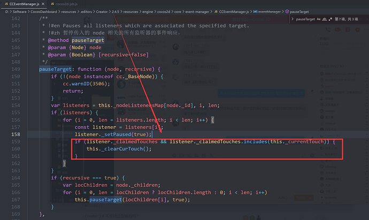The width and height of the screenshot is (369, 220).
Task: Open the cocos2d breadcrumb folder
Action: coord(164,12)
